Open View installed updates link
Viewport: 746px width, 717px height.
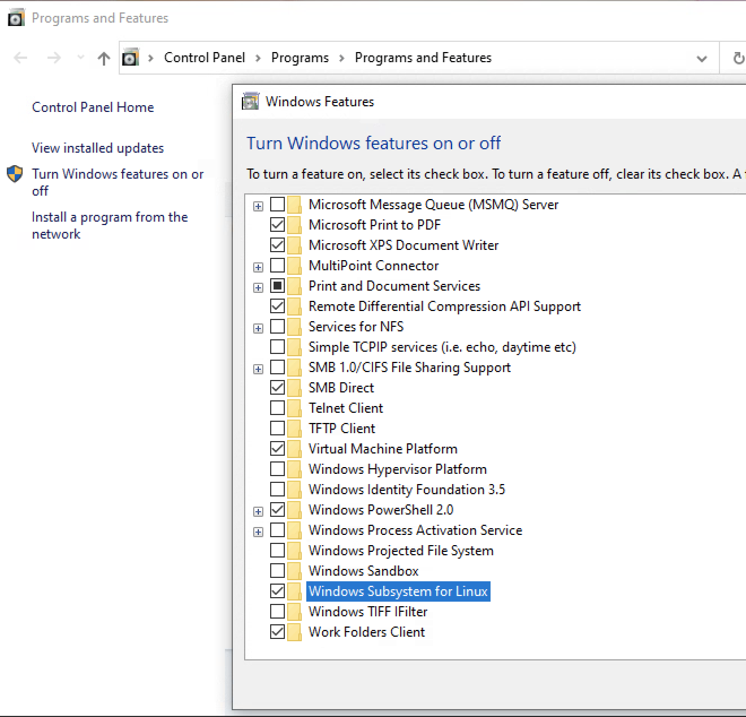pos(98,148)
